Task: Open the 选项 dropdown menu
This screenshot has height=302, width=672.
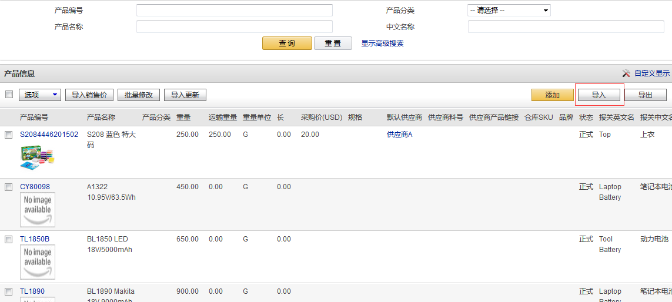Action: point(40,95)
